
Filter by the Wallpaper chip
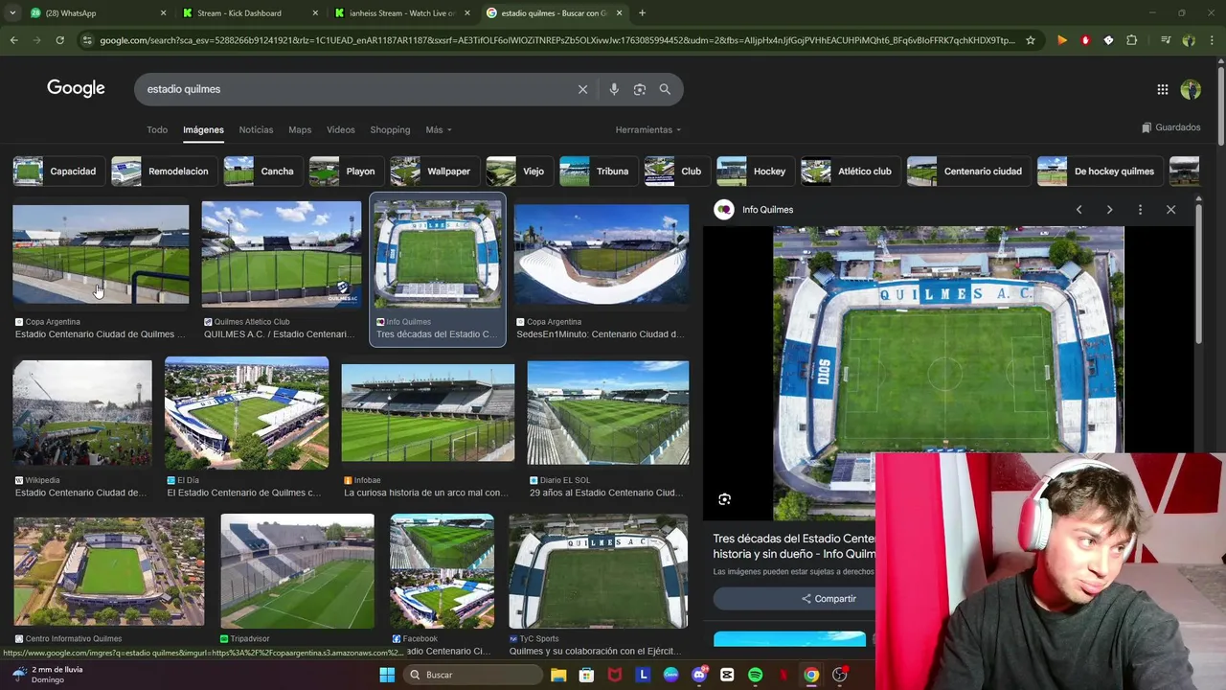433,172
